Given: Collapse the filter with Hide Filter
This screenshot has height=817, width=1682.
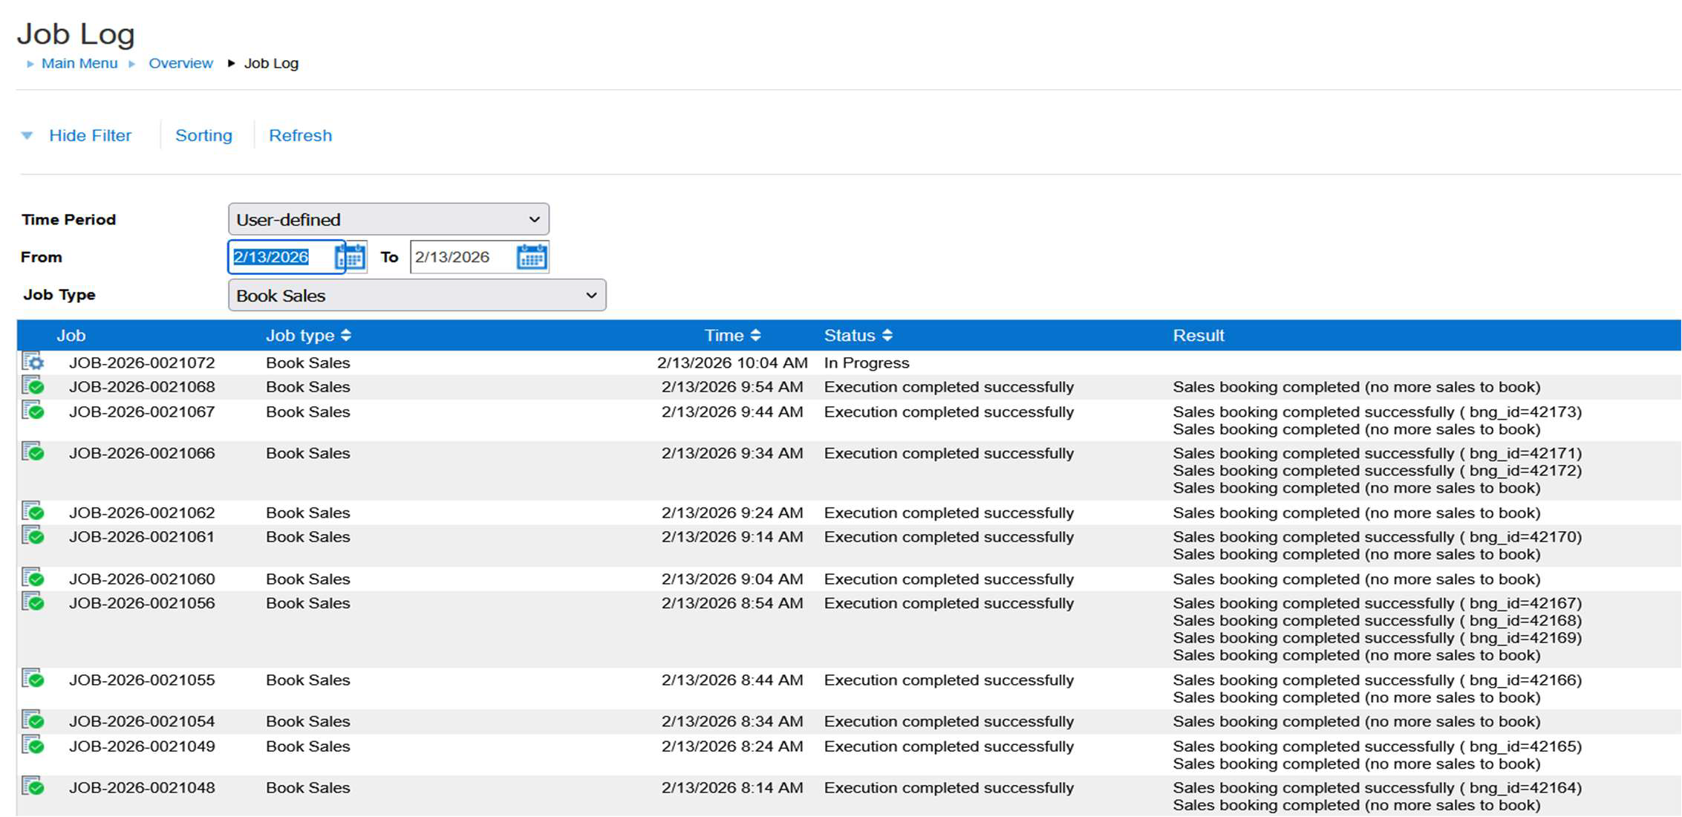Looking at the screenshot, I should (x=90, y=136).
